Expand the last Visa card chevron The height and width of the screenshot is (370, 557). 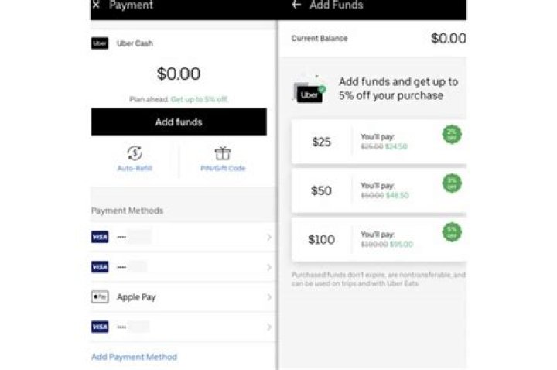point(268,327)
